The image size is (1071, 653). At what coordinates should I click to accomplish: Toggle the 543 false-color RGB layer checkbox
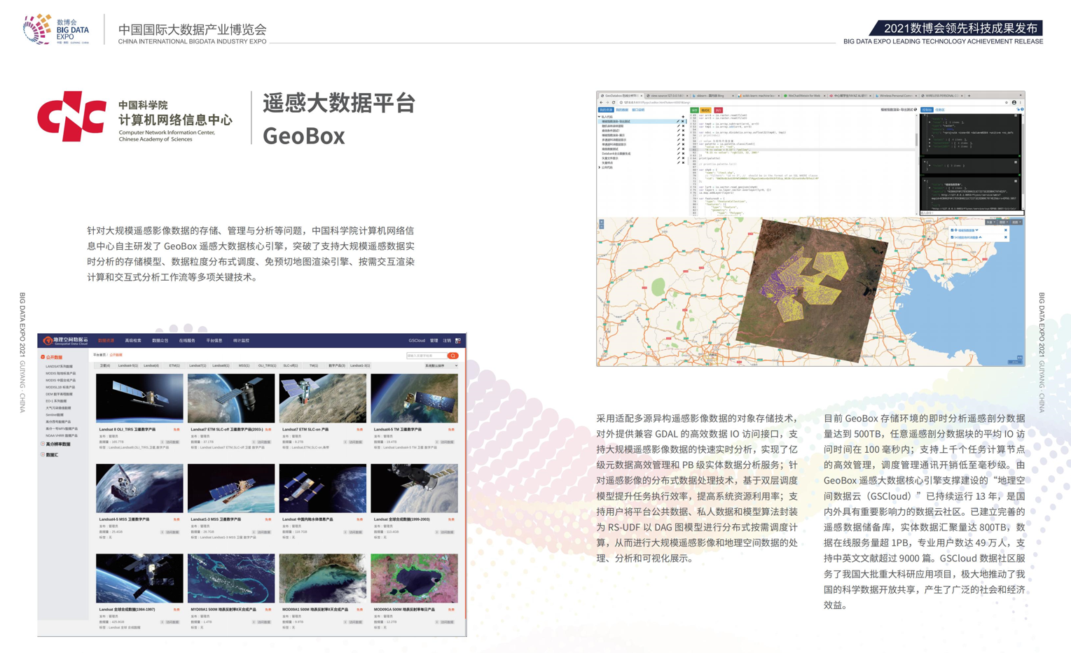952,237
